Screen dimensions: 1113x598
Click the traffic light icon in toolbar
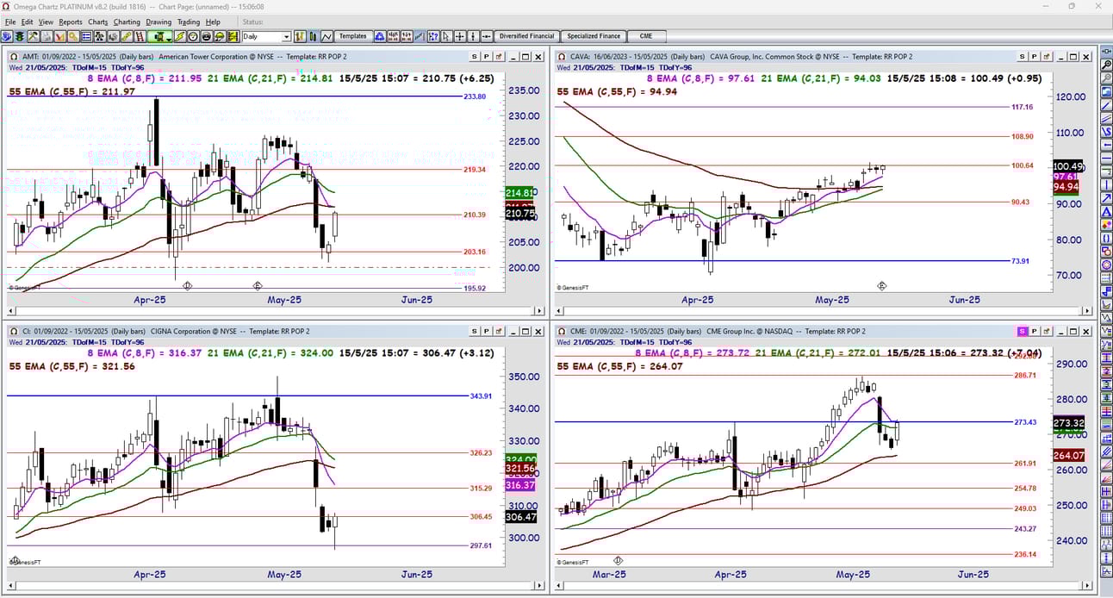20,36
